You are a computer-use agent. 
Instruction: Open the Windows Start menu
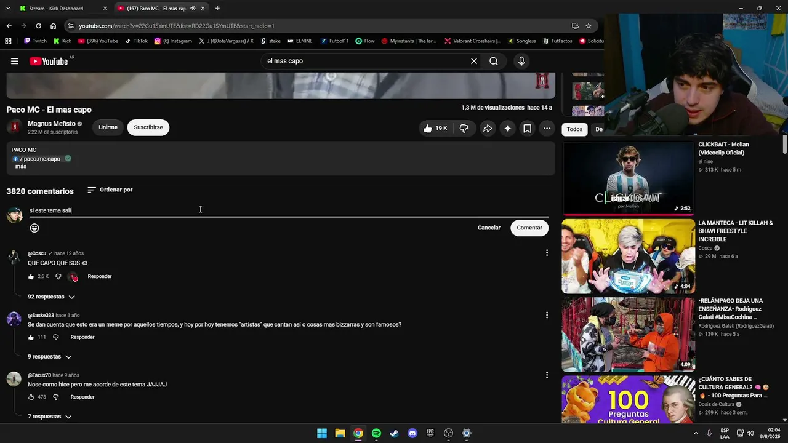322,433
